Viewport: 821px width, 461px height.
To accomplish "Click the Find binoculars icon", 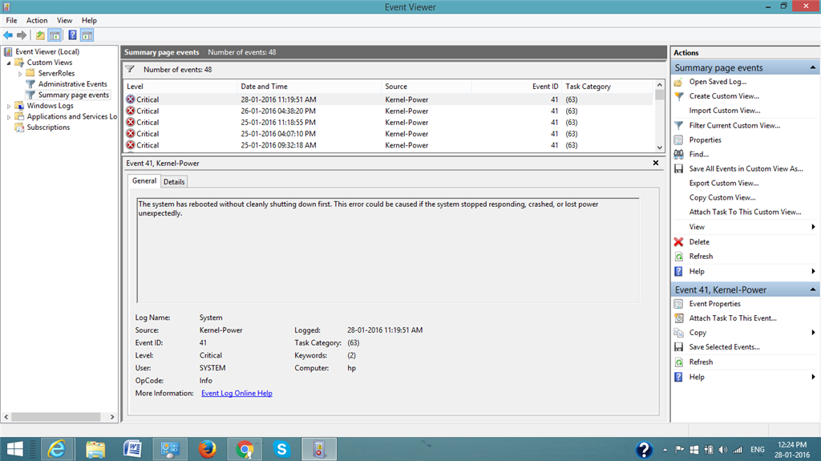I will pyautogui.click(x=678, y=154).
